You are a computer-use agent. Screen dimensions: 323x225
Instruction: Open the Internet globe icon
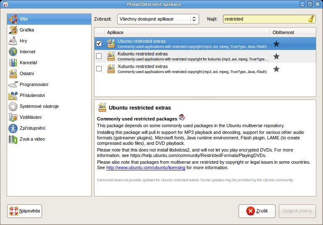pos(13,52)
